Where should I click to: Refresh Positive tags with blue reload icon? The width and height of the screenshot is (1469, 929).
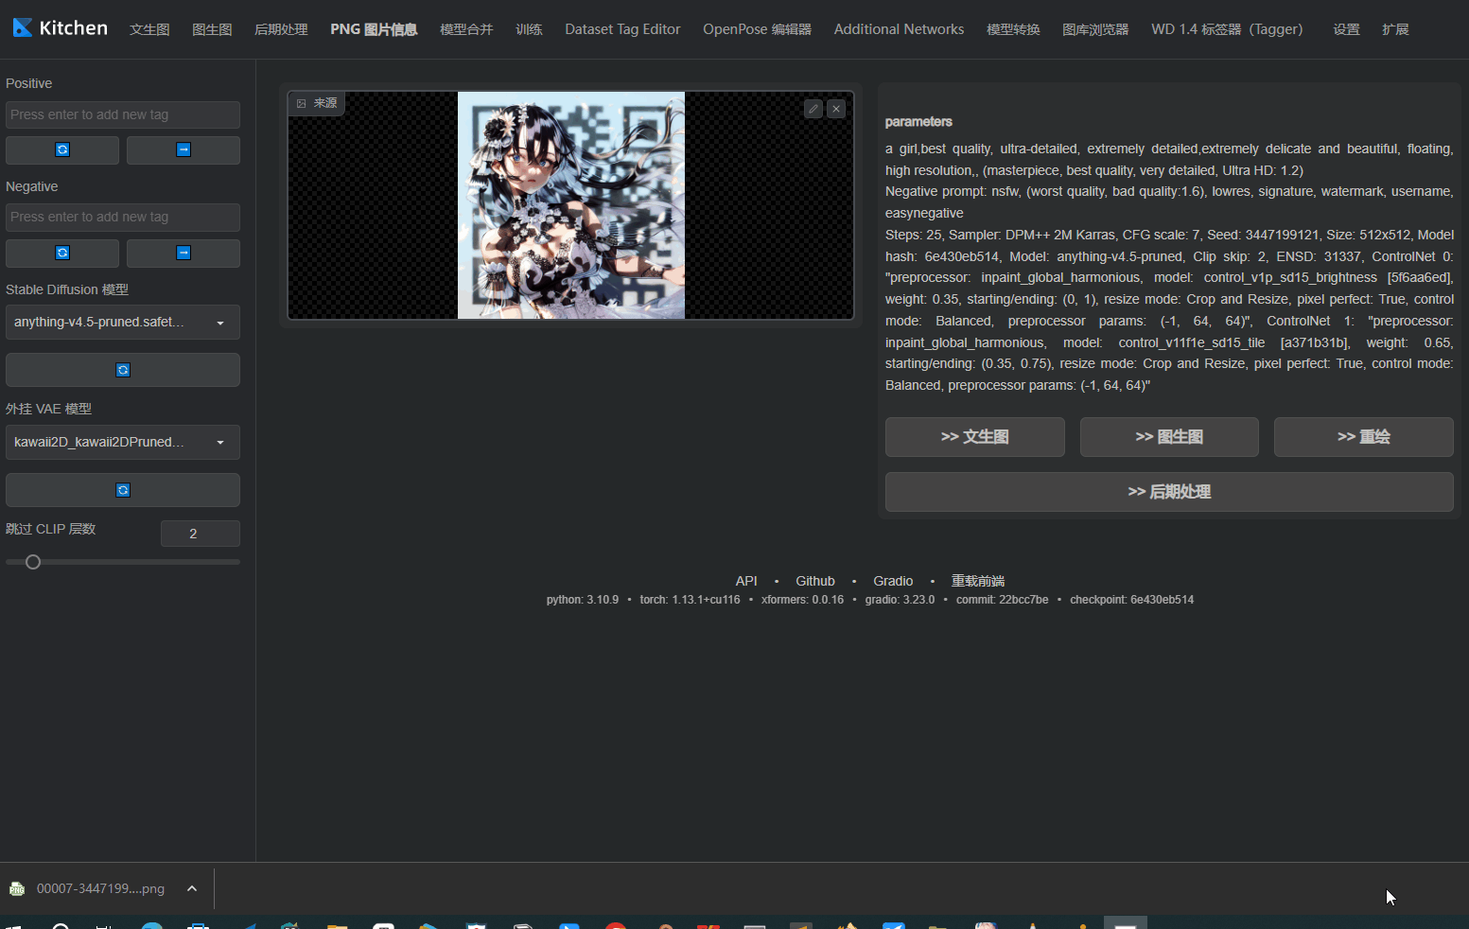[62, 149]
